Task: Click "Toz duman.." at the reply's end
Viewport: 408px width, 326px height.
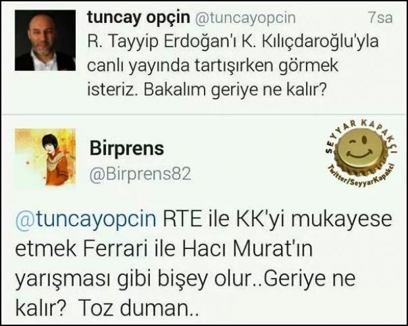Action: point(138,308)
